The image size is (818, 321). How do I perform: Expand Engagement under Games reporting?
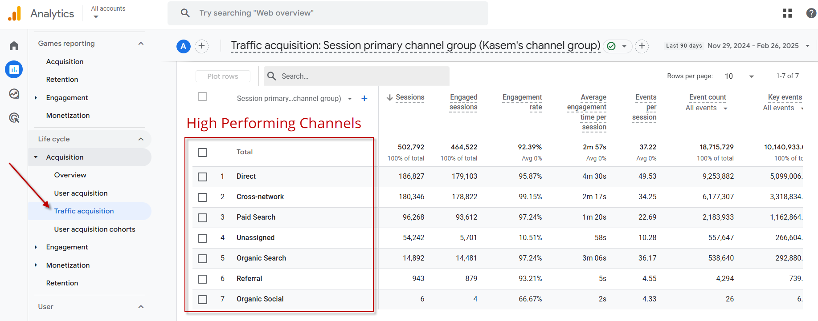(x=36, y=98)
